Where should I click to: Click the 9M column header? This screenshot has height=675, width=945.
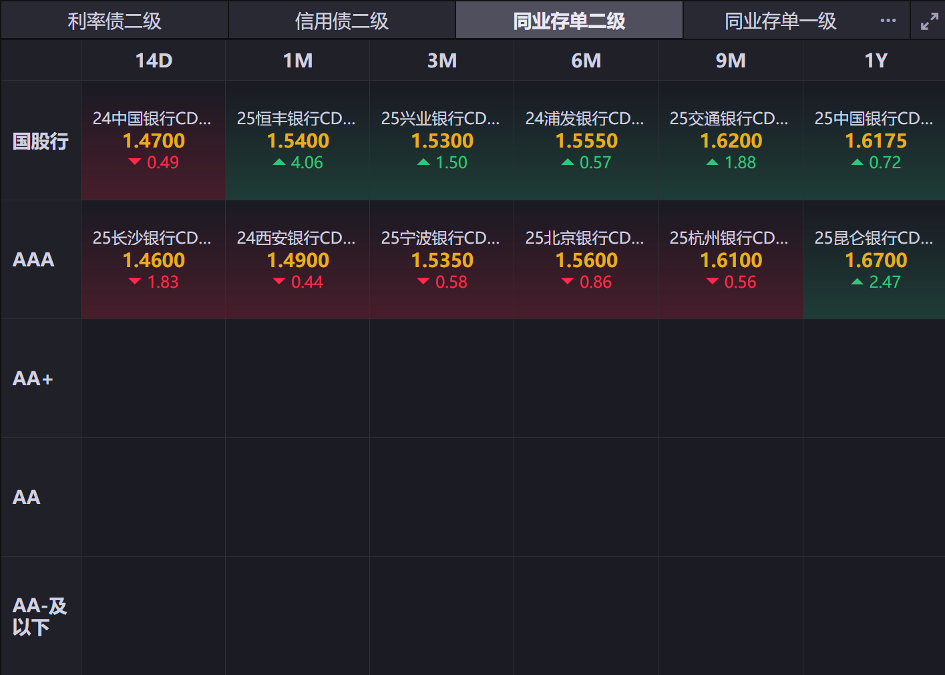point(731,61)
